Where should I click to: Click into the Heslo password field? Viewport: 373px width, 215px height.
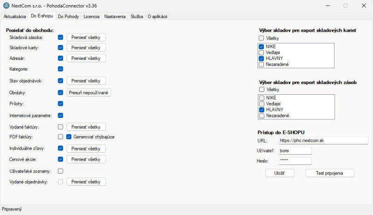[x=294, y=161]
